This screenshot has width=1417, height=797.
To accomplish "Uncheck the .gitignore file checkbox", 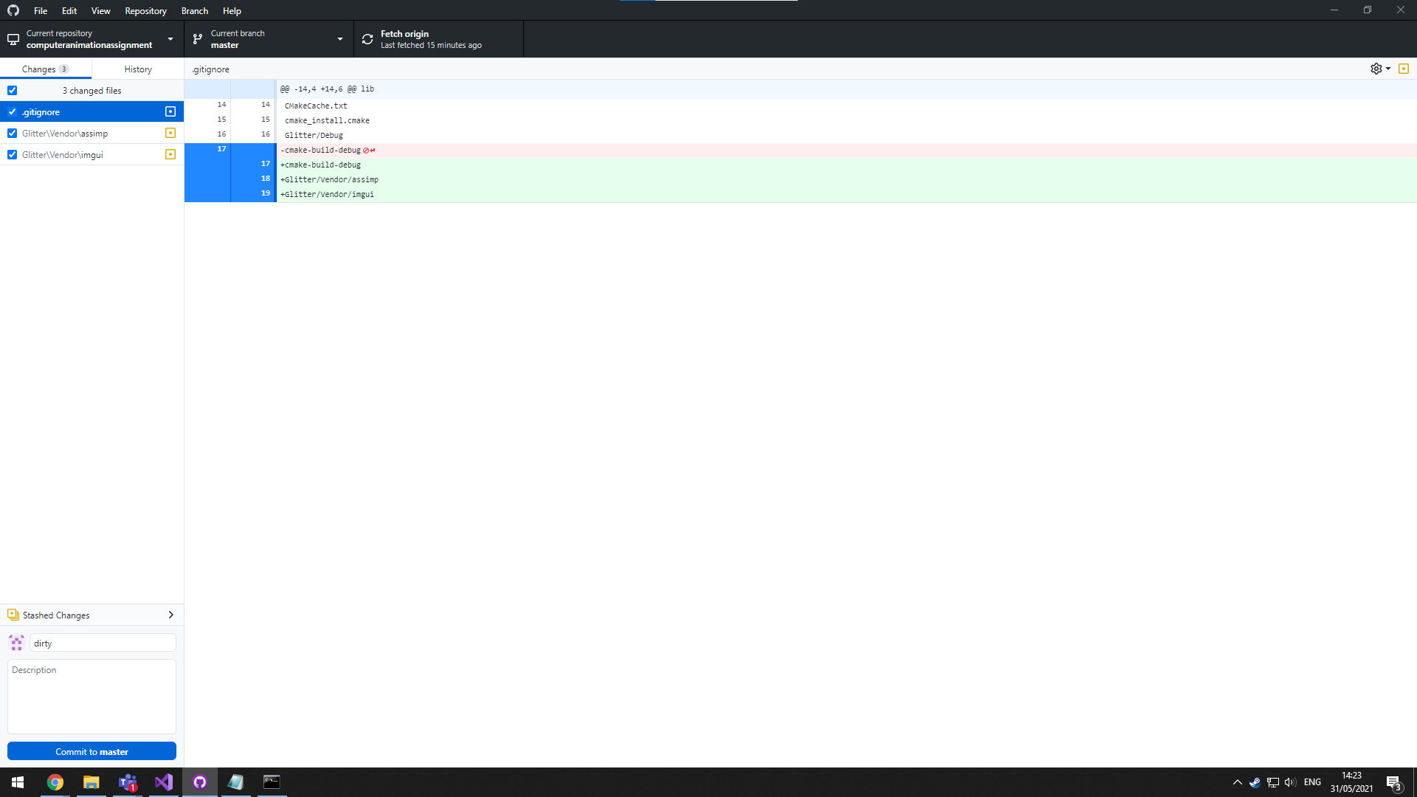I will pos(12,111).
